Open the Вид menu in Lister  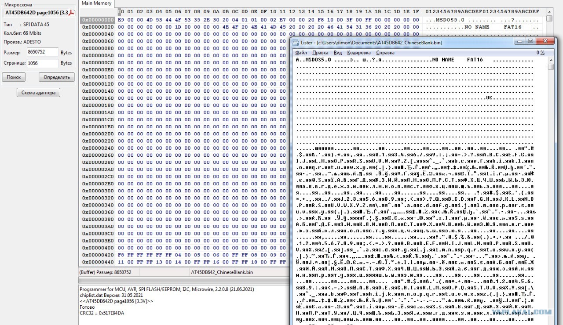[x=338, y=53]
